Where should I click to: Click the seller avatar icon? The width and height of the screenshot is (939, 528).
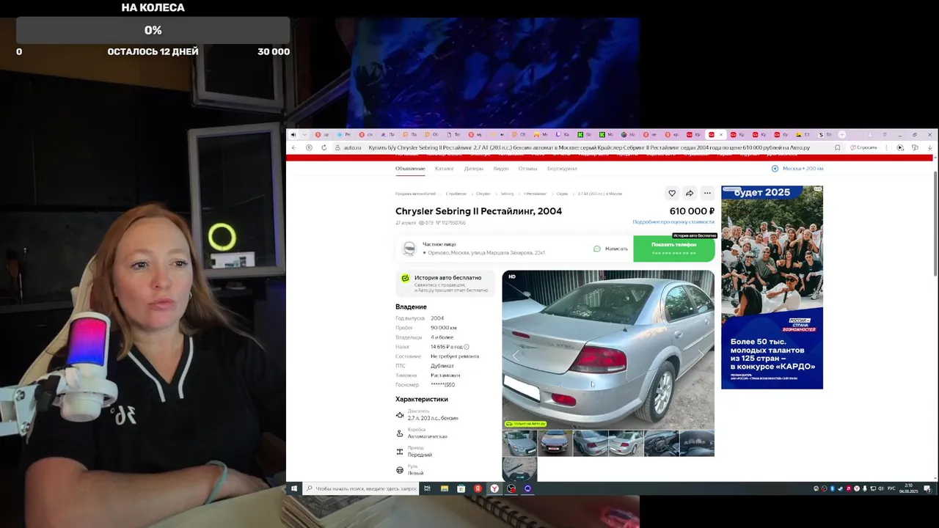pyautogui.click(x=409, y=249)
